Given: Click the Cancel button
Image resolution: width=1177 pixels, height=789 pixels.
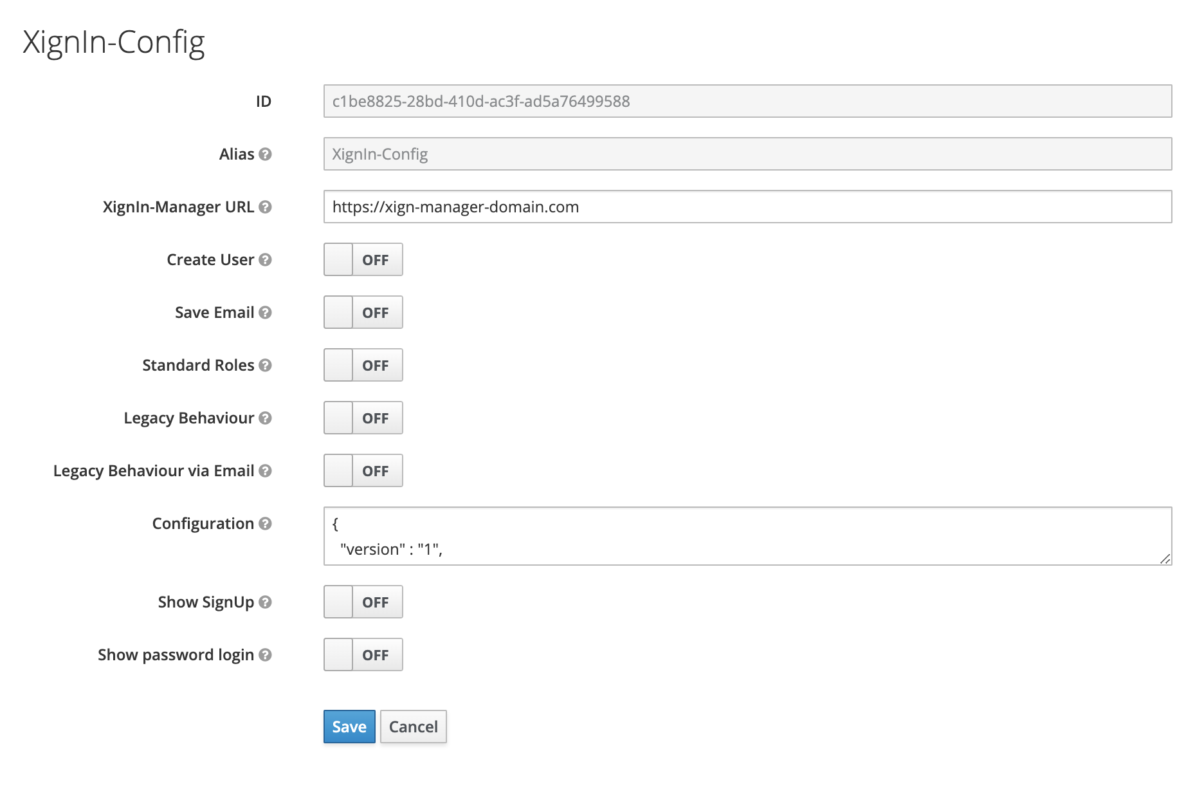Looking at the screenshot, I should [413, 727].
